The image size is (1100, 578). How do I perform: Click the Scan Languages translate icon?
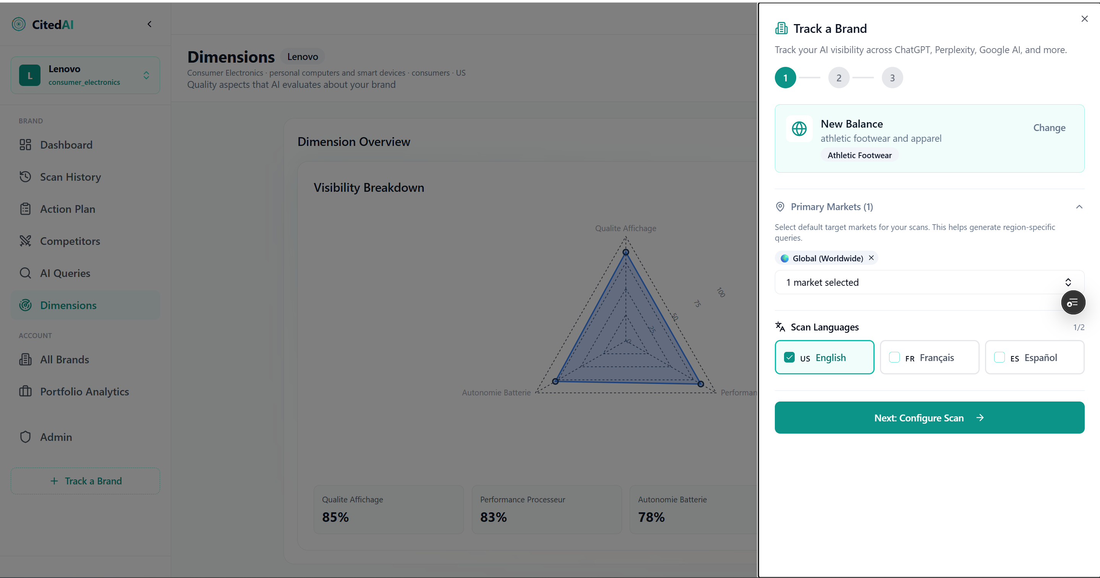[780, 327]
